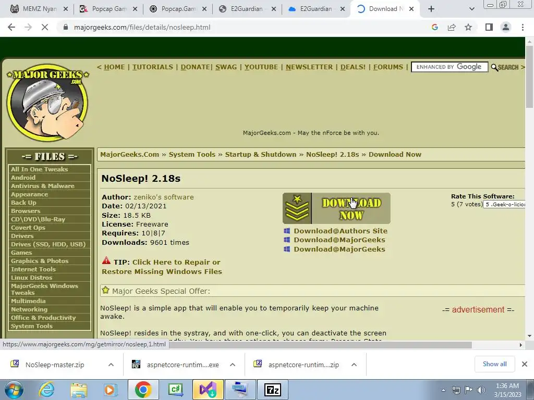Open FORUMS in top navigation
Screen dimensions: 534x400
(x=388, y=67)
